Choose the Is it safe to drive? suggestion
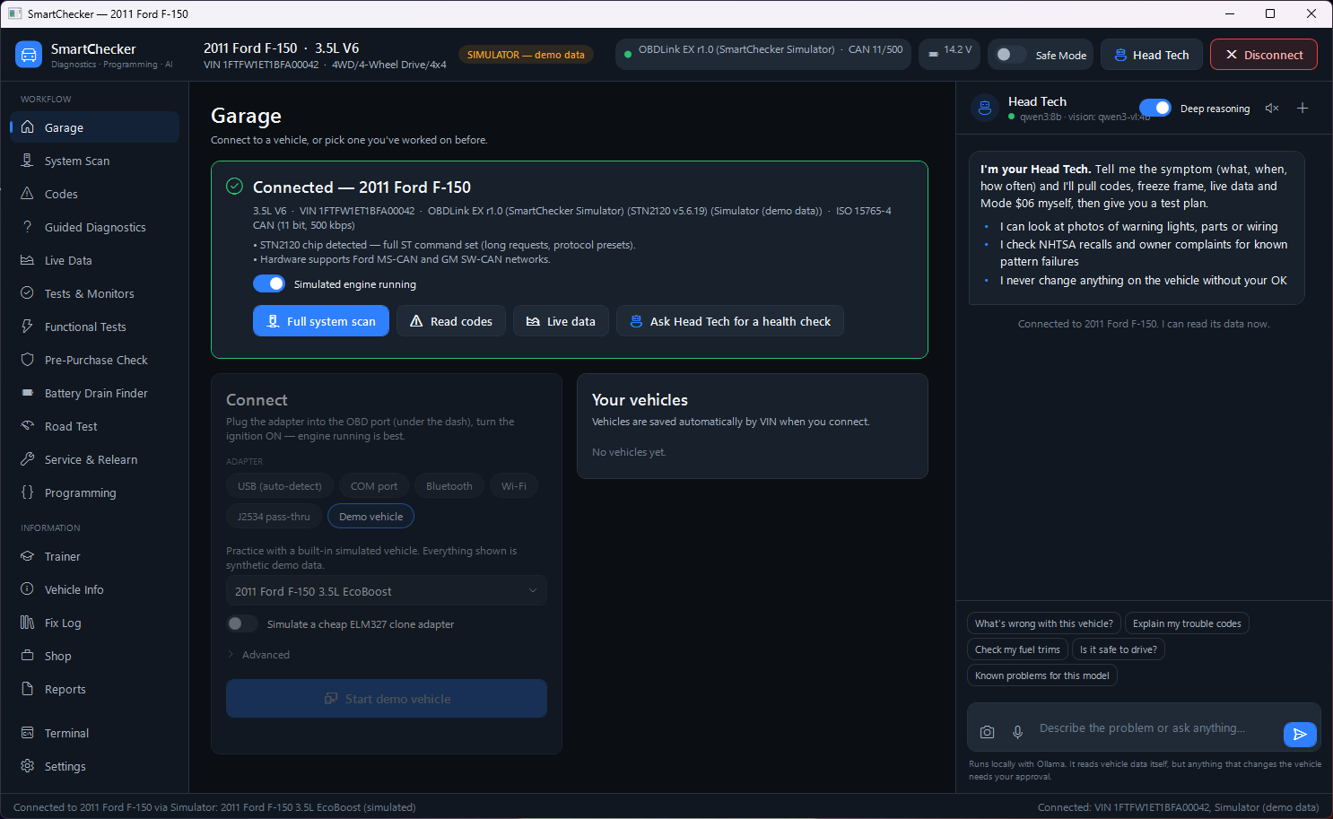 click(x=1118, y=649)
